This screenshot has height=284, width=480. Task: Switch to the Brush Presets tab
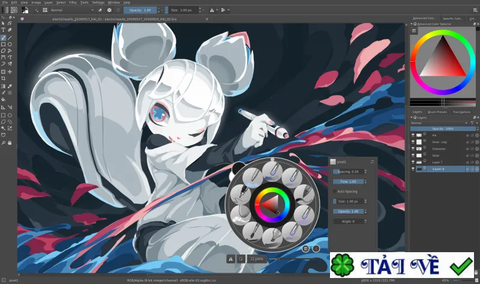click(x=437, y=112)
